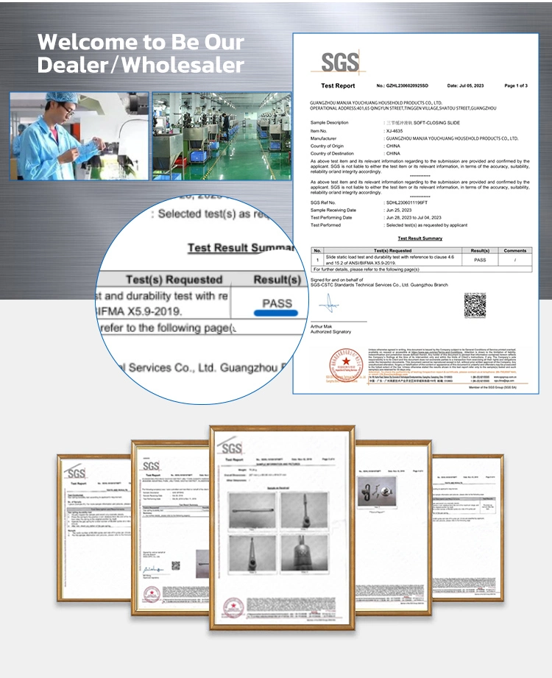
Task: Click the SGS Ref No. "SDHL2306011196FT"
Action: pos(406,202)
